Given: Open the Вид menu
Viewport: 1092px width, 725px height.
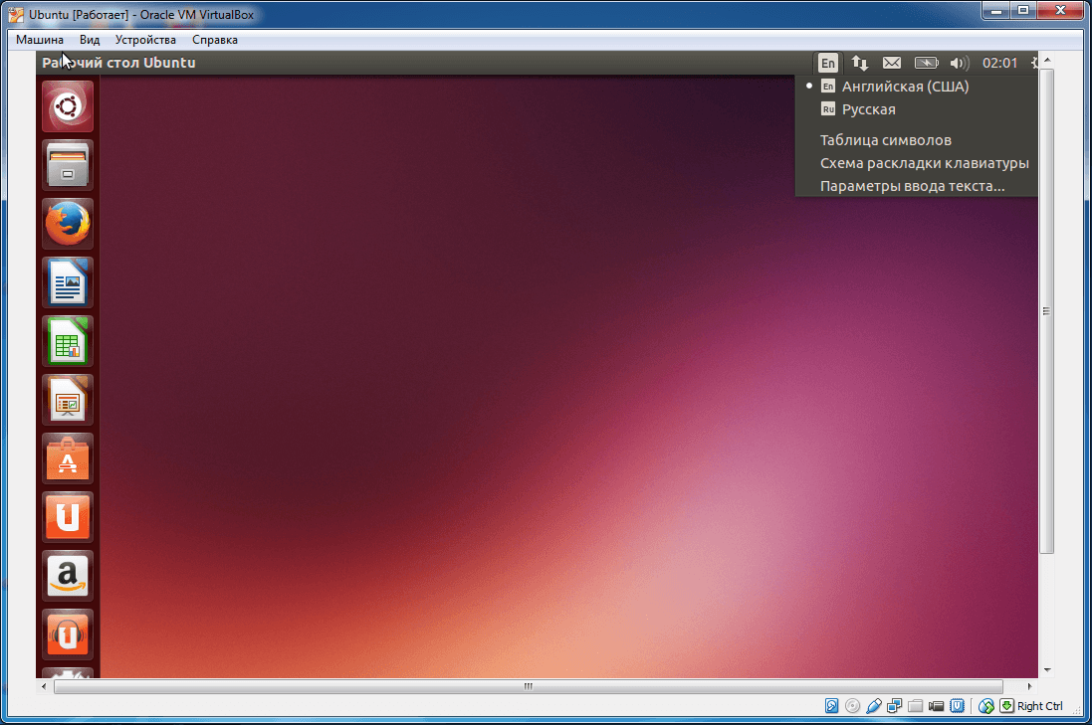Looking at the screenshot, I should click(x=90, y=40).
